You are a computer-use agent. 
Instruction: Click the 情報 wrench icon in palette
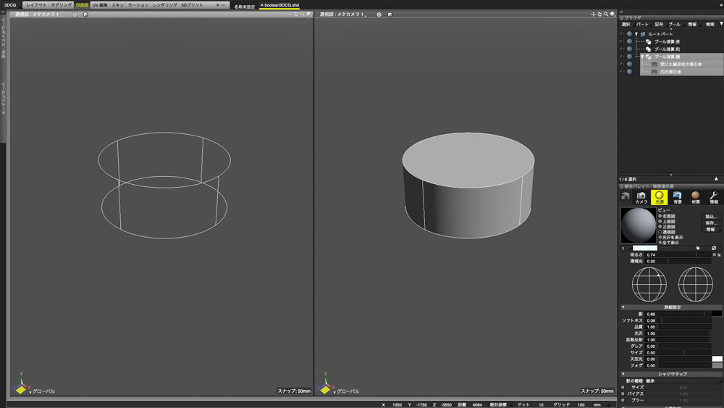tap(714, 196)
